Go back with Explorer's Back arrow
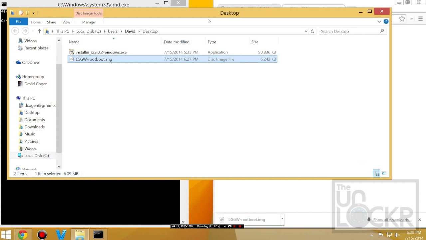Image resolution: width=426 pixels, height=240 pixels. (x=15, y=31)
